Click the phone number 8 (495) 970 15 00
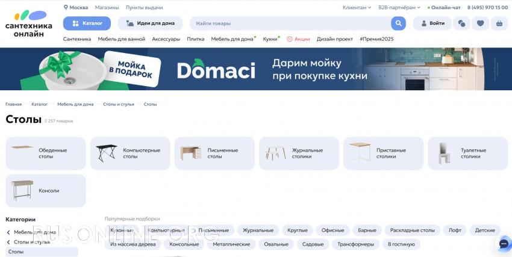 pos(487,7)
